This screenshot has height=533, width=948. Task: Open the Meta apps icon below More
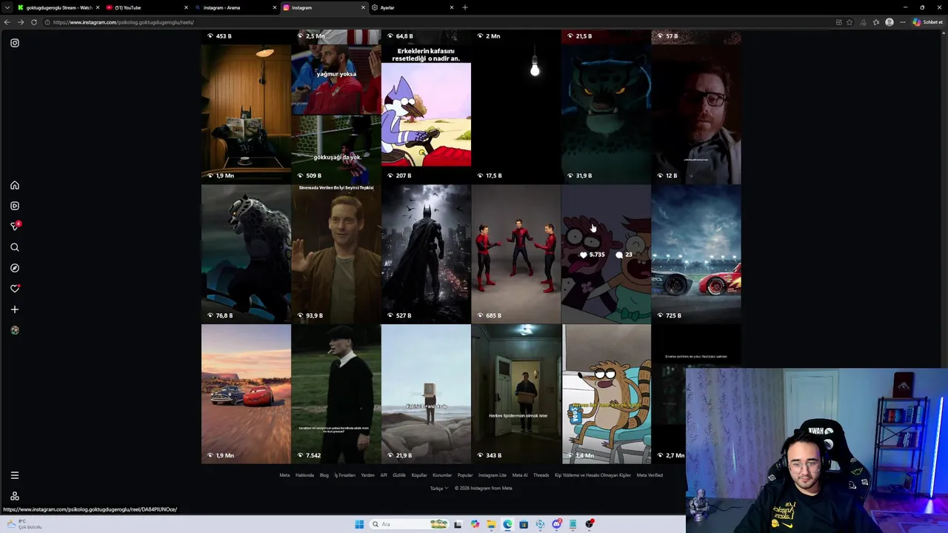click(15, 496)
